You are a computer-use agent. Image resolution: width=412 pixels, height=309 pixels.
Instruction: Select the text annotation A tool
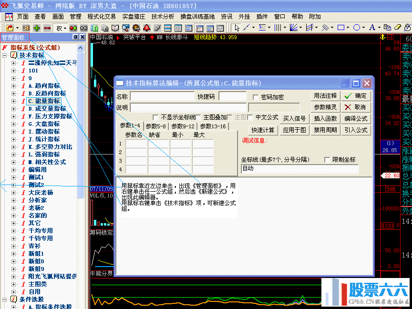point(372,27)
